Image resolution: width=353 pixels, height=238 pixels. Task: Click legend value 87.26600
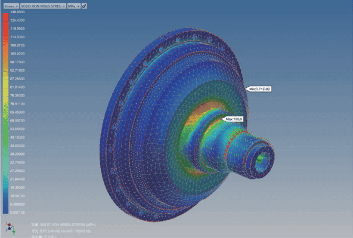point(17,79)
